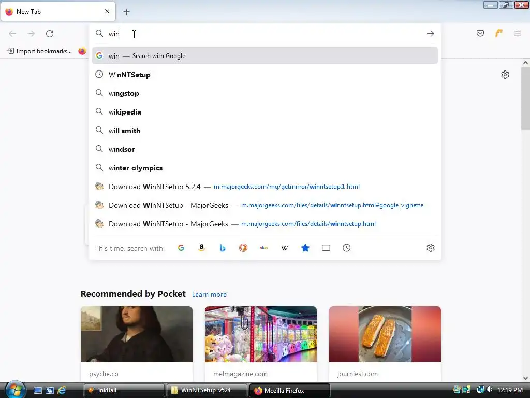
Task: Click the 12:19 PM system clock
Action: tap(510, 390)
